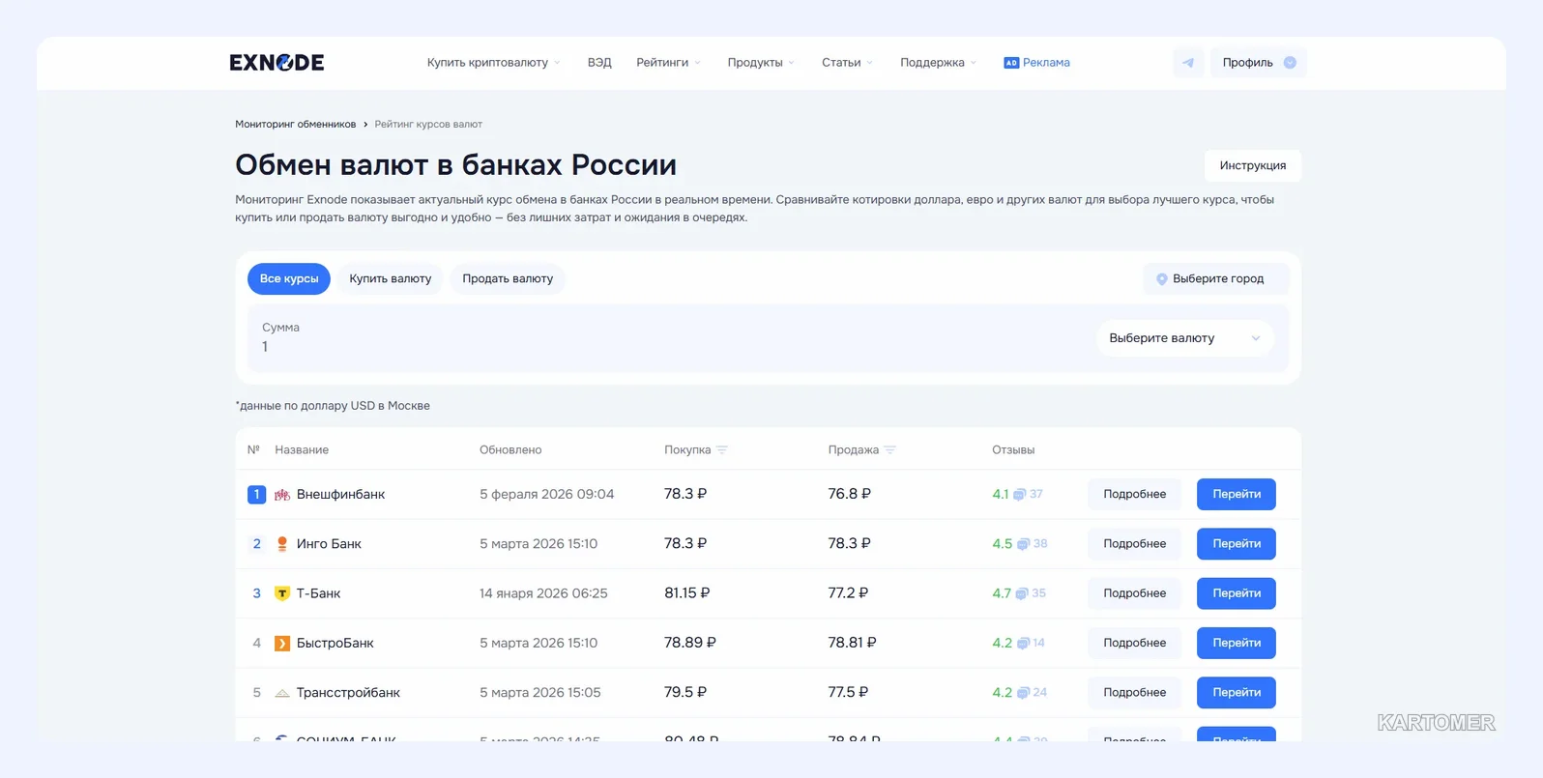Click Перейти for Трансстройбанк

(1237, 693)
